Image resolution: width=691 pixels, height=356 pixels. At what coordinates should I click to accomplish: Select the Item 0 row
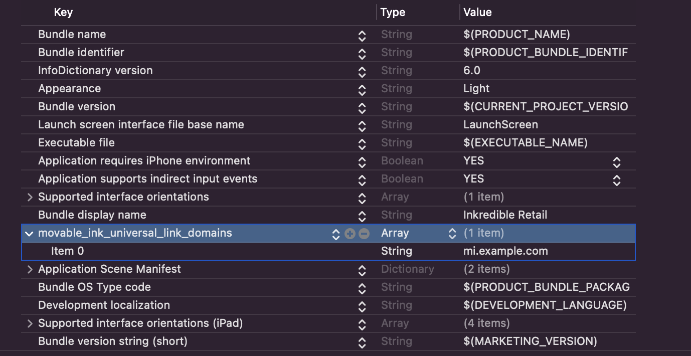point(67,251)
